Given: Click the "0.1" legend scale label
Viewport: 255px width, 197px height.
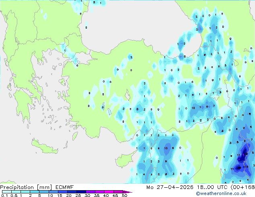Looking at the screenshot, I should point(4,195).
